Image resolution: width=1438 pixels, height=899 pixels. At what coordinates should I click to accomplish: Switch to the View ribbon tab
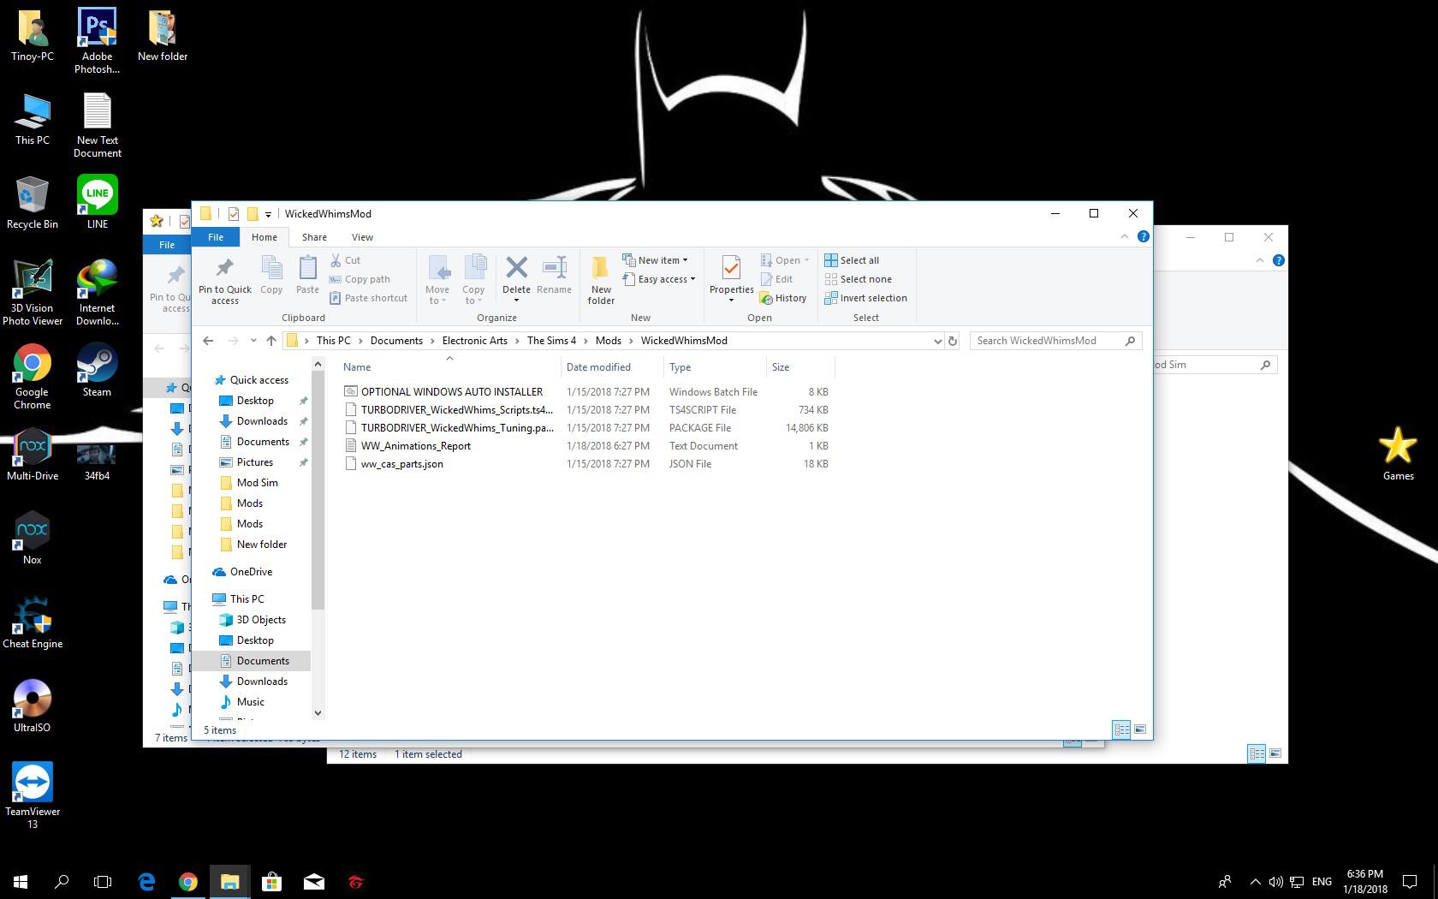coord(362,237)
